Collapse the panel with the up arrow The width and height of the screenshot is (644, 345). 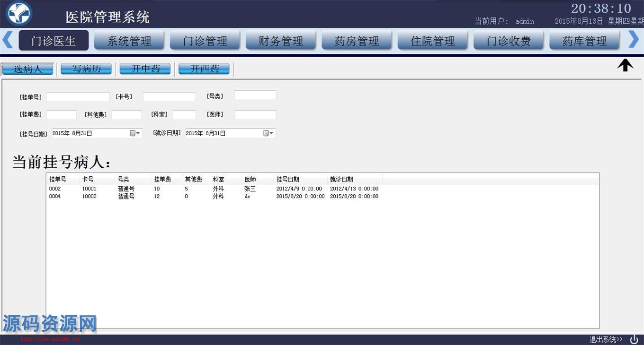click(x=625, y=65)
